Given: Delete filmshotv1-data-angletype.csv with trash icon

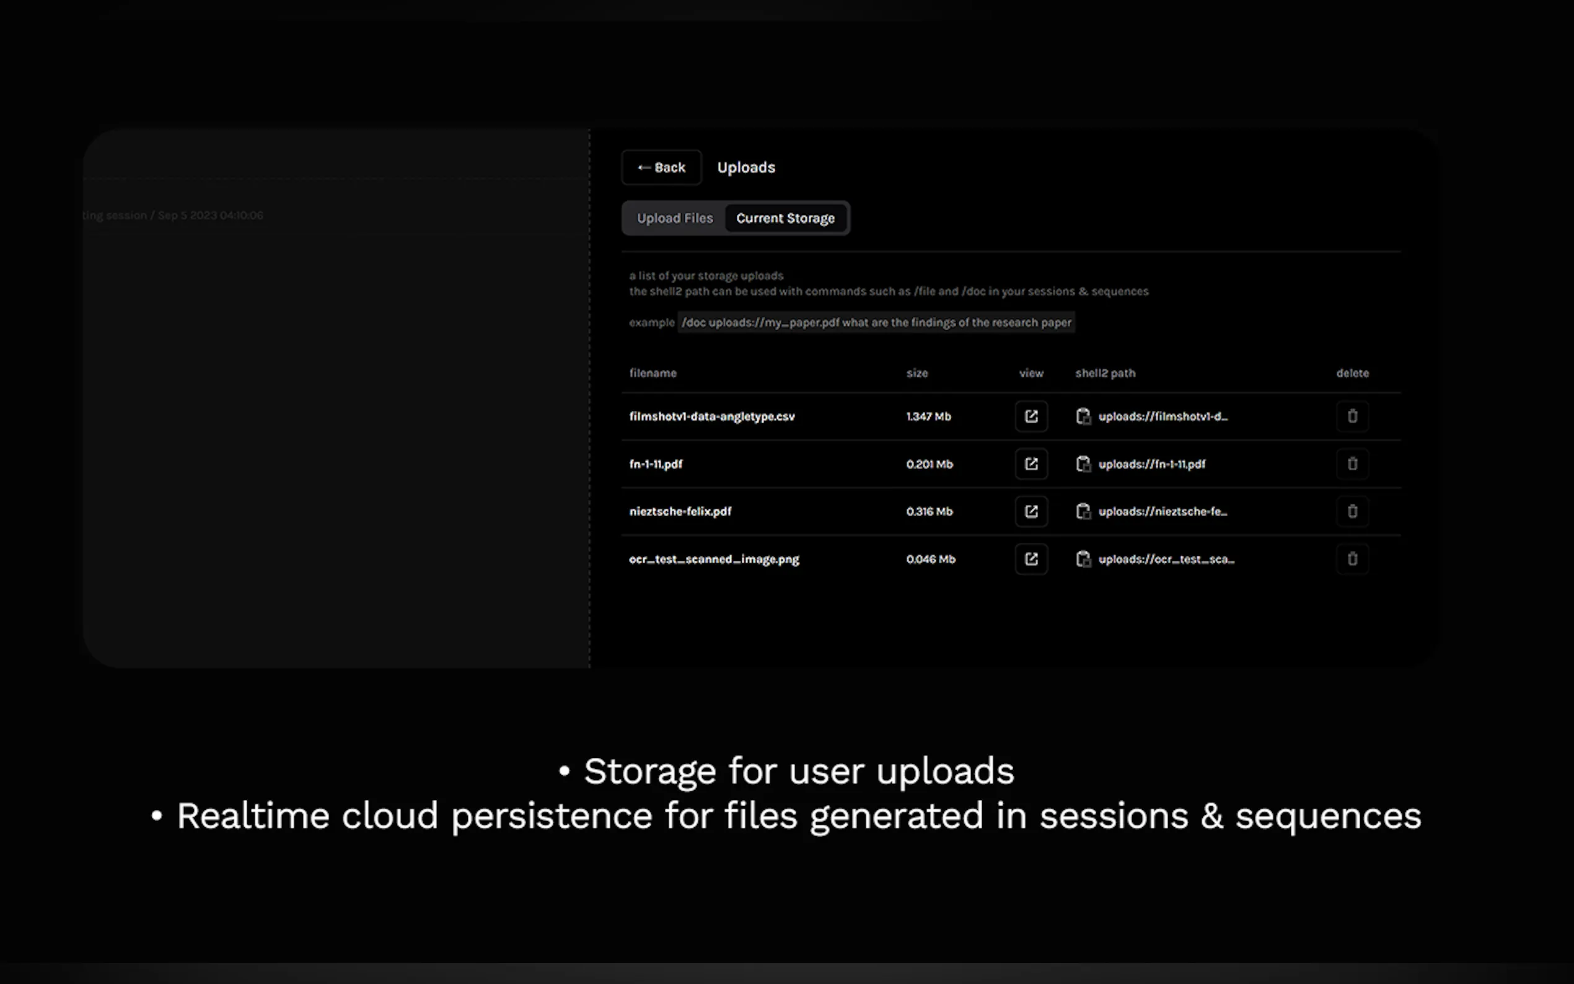Looking at the screenshot, I should coord(1352,416).
